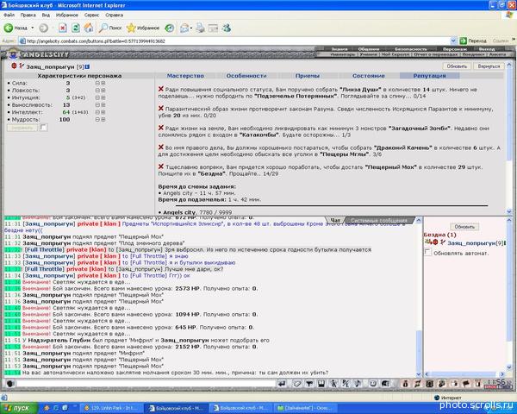Focus the chat message input field

click(146, 384)
